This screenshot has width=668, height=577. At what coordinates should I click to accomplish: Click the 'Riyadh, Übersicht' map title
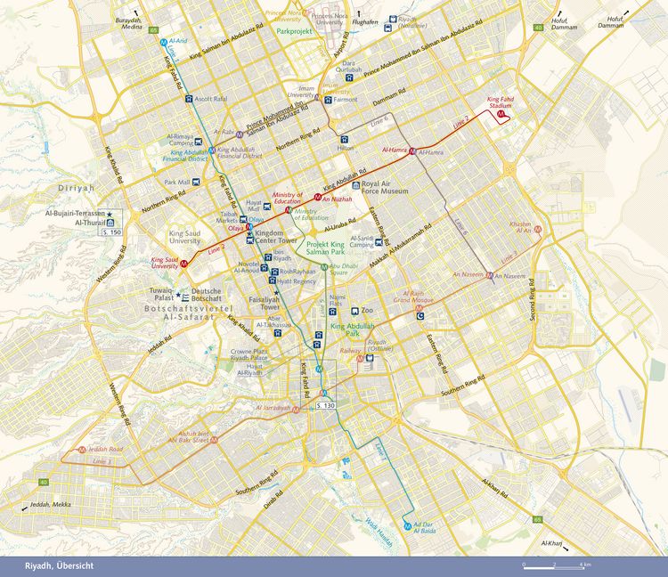pyautogui.click(x=59, y=566)
